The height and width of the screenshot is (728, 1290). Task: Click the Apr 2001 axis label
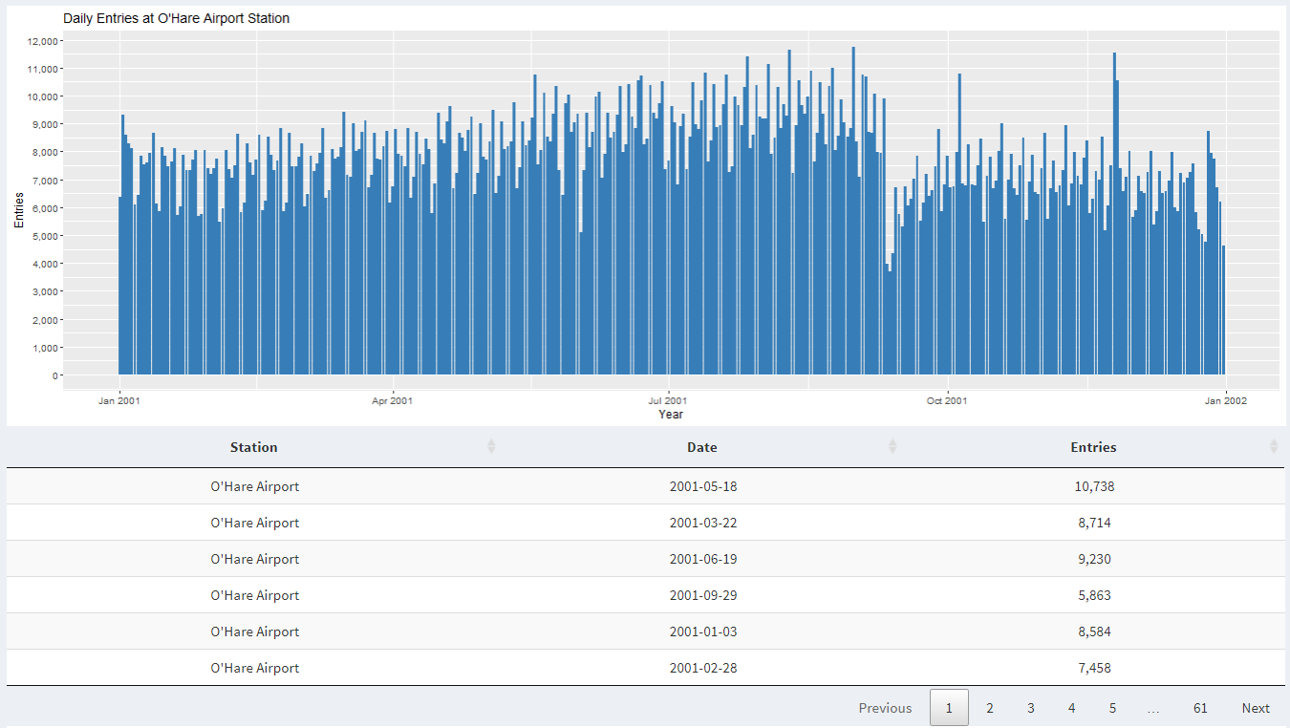(392, 400)
